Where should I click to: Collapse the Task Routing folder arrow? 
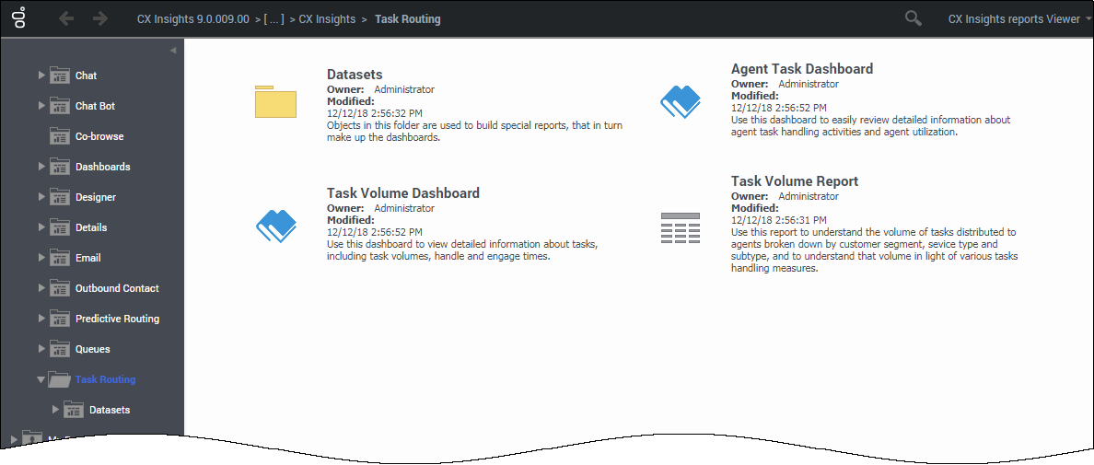click(41, 380)
